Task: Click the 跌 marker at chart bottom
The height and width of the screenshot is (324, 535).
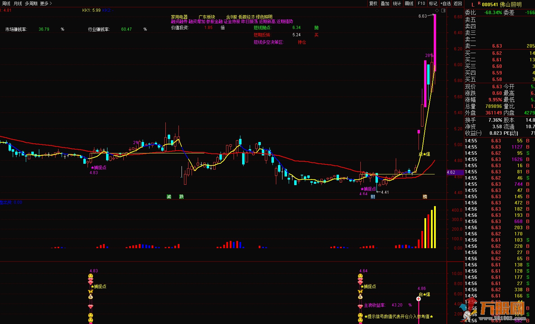Action: tap(182, 196)
